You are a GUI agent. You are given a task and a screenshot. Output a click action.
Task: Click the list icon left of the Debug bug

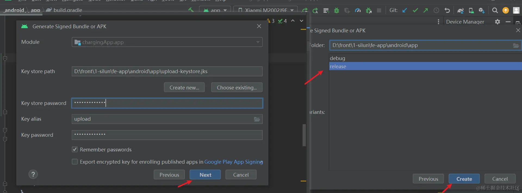326,10
